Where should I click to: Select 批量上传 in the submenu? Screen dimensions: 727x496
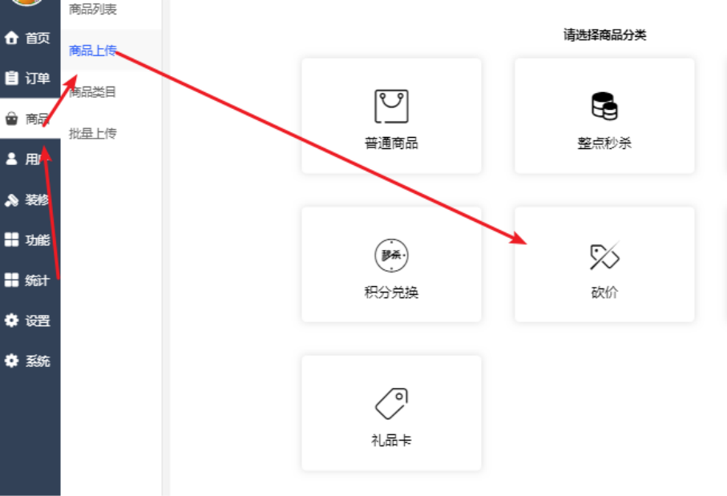click(93, 134)
